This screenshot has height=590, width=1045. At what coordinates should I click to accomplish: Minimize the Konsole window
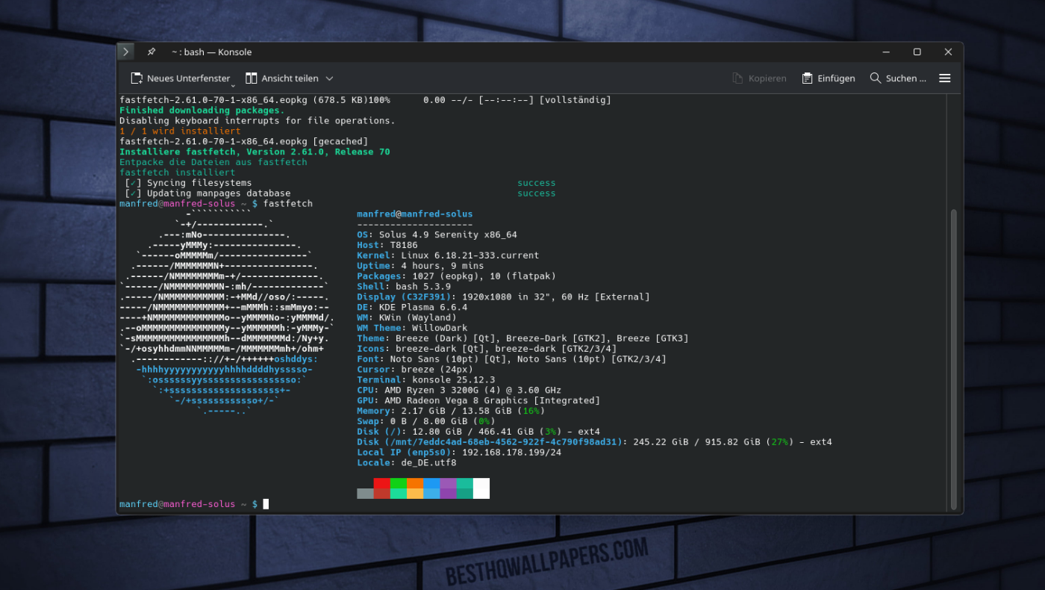coord(886,52)
